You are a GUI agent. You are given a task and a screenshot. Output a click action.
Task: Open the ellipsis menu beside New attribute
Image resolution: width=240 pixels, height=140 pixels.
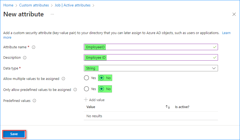click(52, 14)
